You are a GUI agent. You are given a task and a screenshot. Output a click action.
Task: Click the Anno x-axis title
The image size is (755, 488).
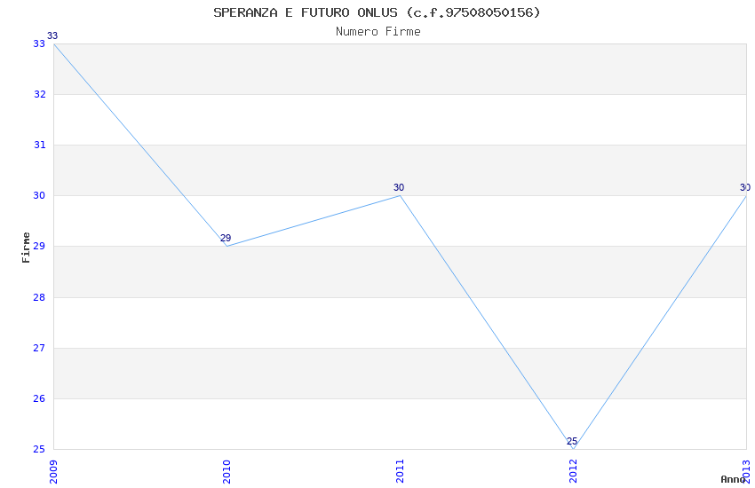(x=732, y=479)
